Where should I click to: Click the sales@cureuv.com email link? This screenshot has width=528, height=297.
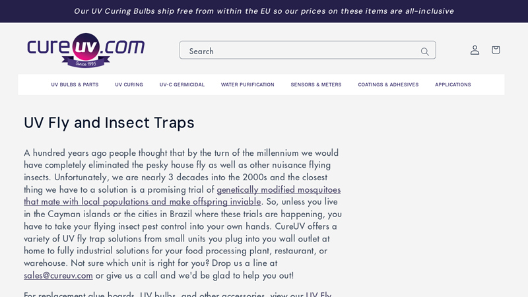pyautogui.click(x=58, y=275)
